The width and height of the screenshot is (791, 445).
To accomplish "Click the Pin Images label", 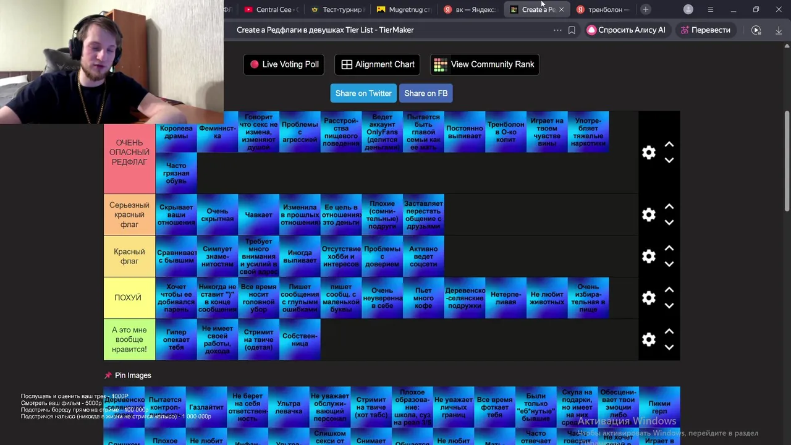I will click(133, 375).
